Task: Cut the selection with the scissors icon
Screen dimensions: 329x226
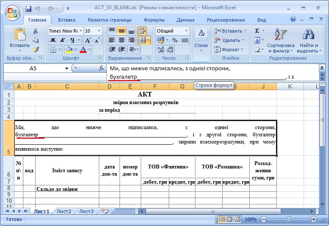Action: (36, 31)
